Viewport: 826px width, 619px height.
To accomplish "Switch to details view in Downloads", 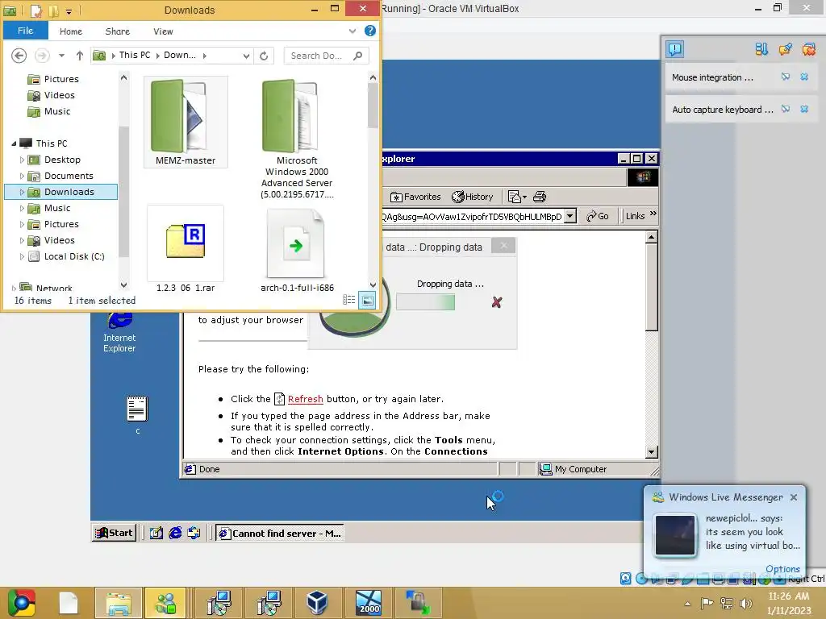I will tap(348, 300).
